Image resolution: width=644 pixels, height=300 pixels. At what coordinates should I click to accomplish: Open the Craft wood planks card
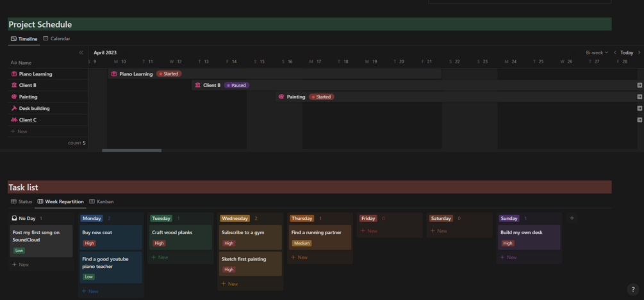[x=181, y=237]
